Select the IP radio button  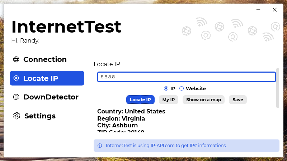coord(166,88)
